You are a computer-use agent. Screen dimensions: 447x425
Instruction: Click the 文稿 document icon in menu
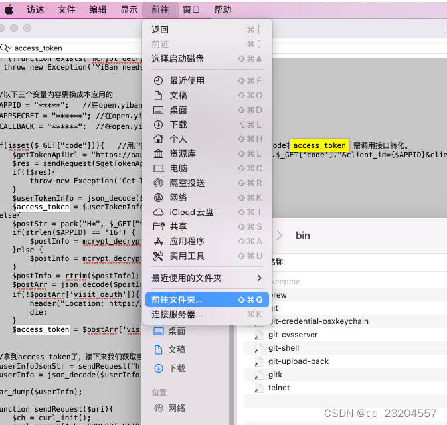tap(159, 96)
